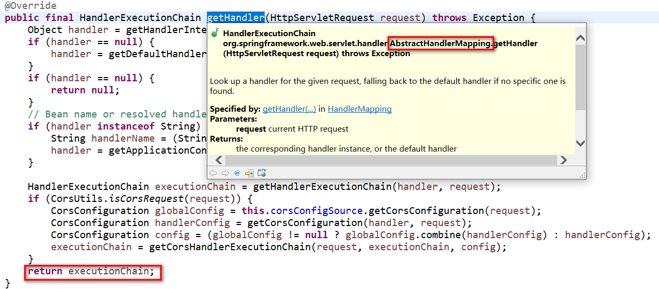Screen dimensions: 659x289
Task: Click AbstractHandlerMapping in popup signature
Action: click(440, 43)
